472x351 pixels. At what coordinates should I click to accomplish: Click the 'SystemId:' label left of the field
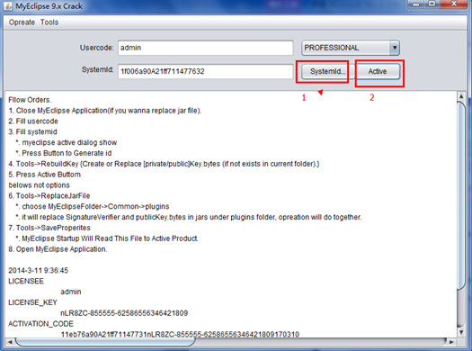(97, 70)
